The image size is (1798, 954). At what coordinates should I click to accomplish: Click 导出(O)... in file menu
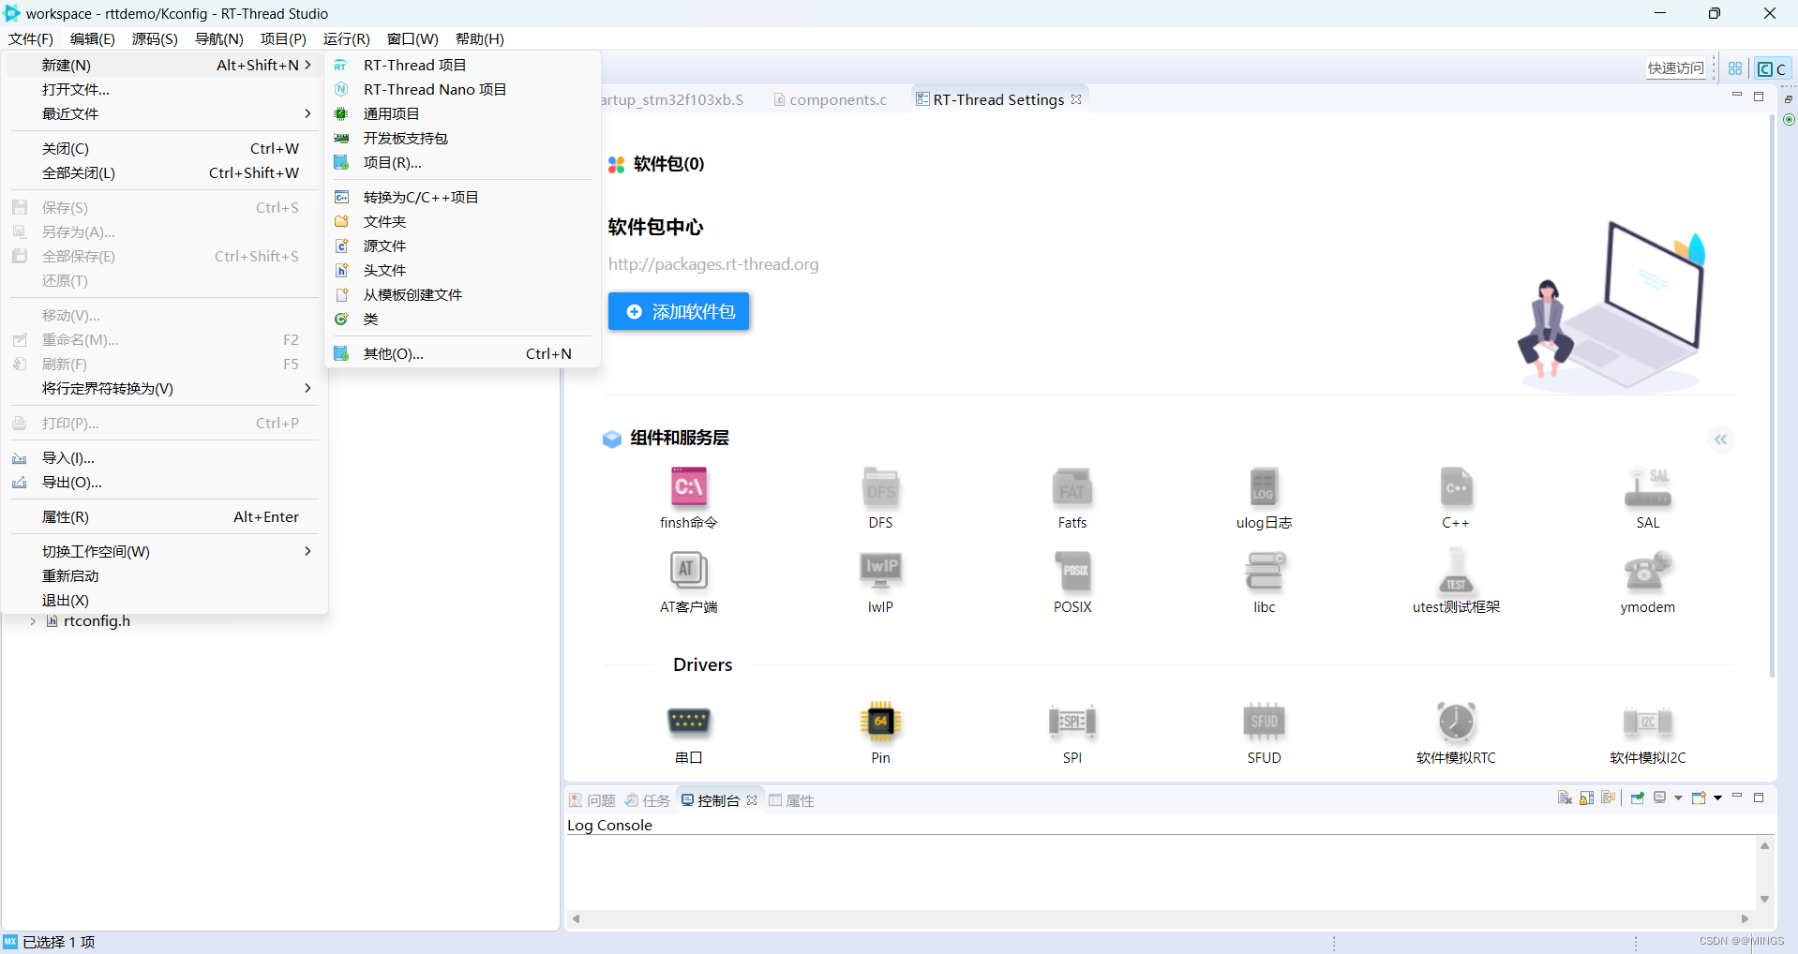click(165, 482)
